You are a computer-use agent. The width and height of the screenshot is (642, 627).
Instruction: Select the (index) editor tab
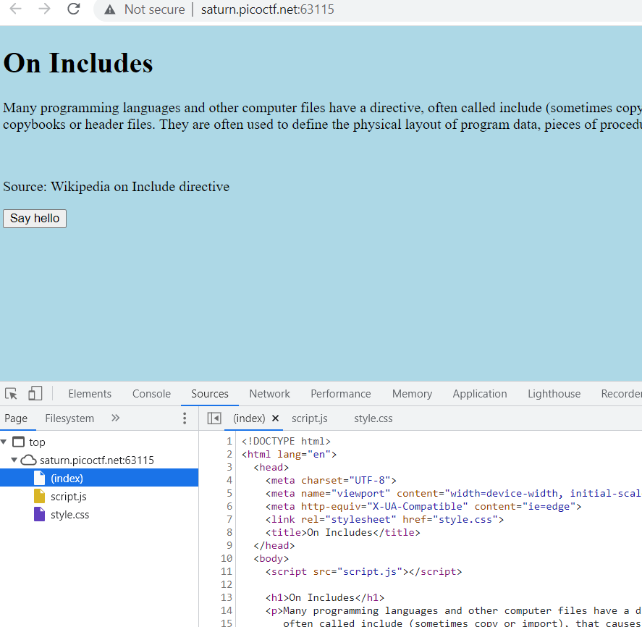[249, 418]
